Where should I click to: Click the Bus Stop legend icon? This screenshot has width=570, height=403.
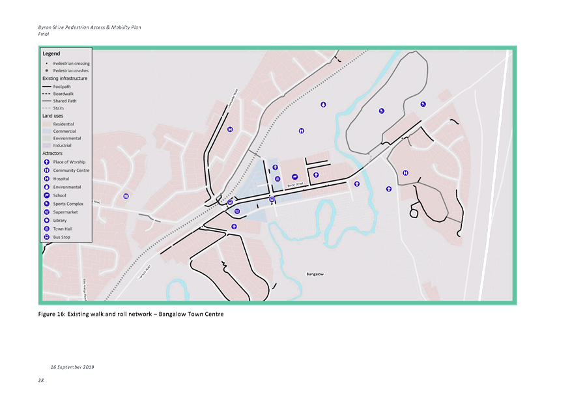46,237
